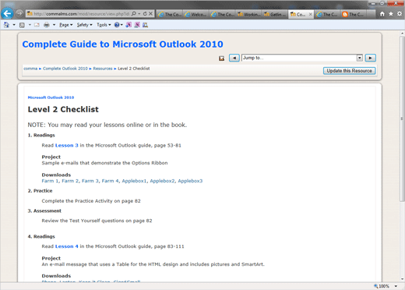Expand the Print dropdown arrow
Image resolution: width=405 pixels, height=290 pixels.
tap(54, 25)
